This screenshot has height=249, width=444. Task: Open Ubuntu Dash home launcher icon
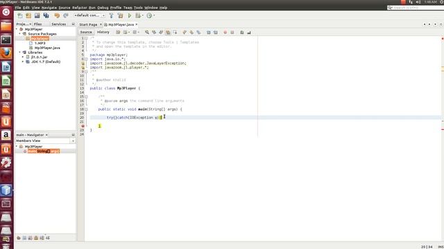click(6, 12)
